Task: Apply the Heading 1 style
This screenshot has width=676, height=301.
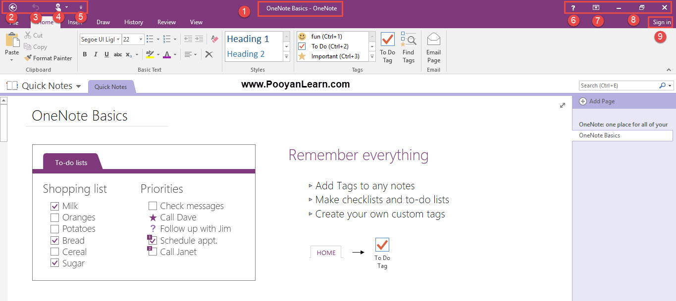Action: tap(254, 39)
